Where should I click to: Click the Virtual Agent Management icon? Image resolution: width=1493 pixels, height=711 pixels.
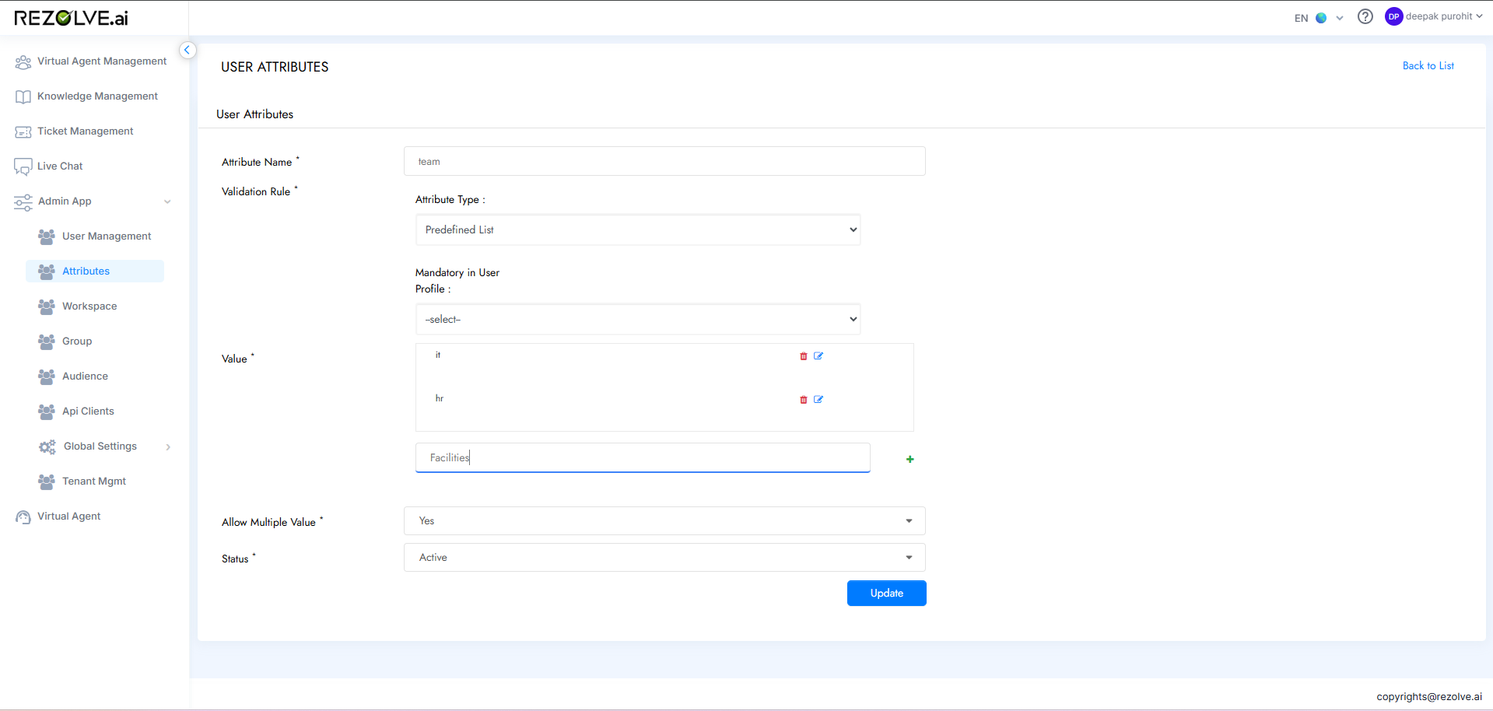[23, 61]
